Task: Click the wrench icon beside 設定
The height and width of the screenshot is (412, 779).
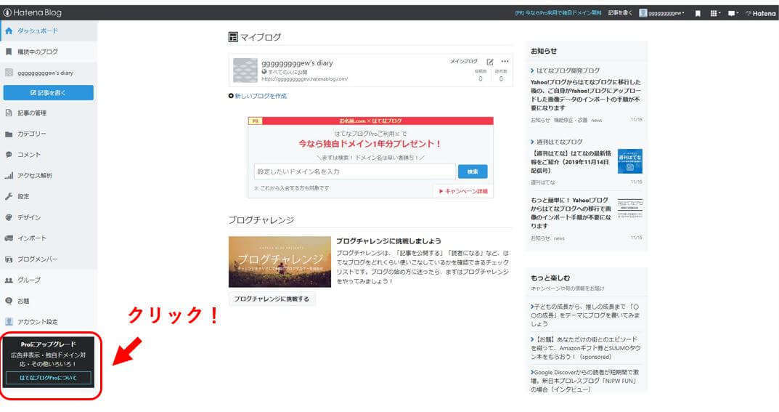Action: click(9, 196)
